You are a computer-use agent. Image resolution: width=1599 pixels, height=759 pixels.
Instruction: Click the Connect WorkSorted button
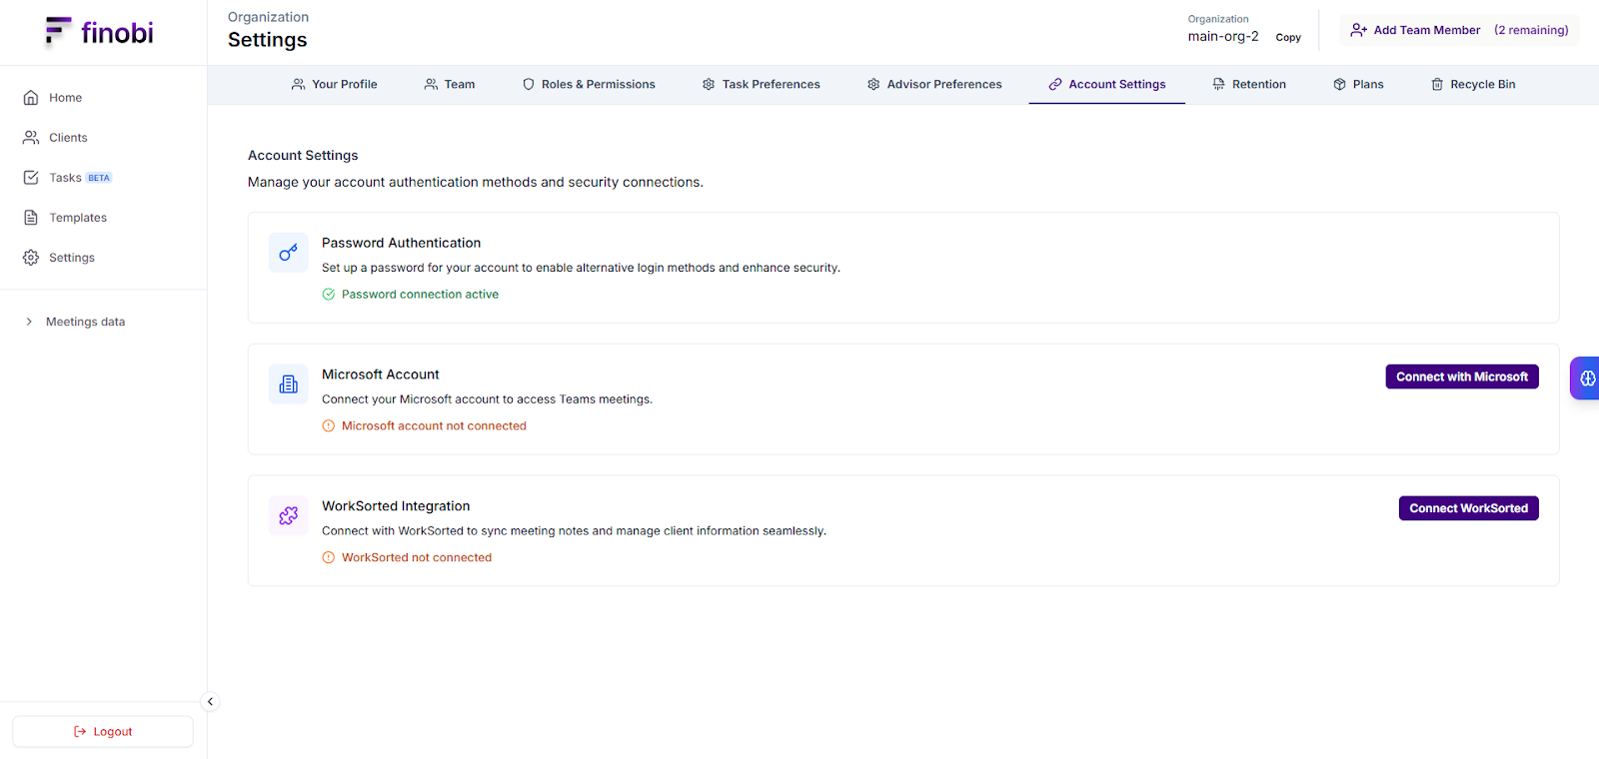coord(1469,508)
